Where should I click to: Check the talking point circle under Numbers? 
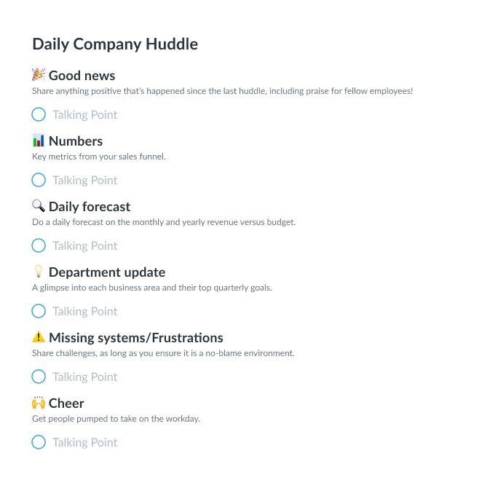pos(39,180)
